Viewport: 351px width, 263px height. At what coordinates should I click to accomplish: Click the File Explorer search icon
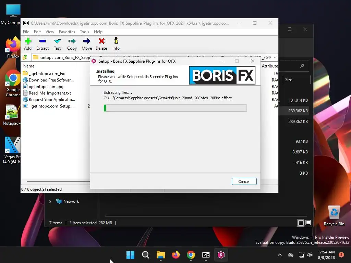point(302,66)
